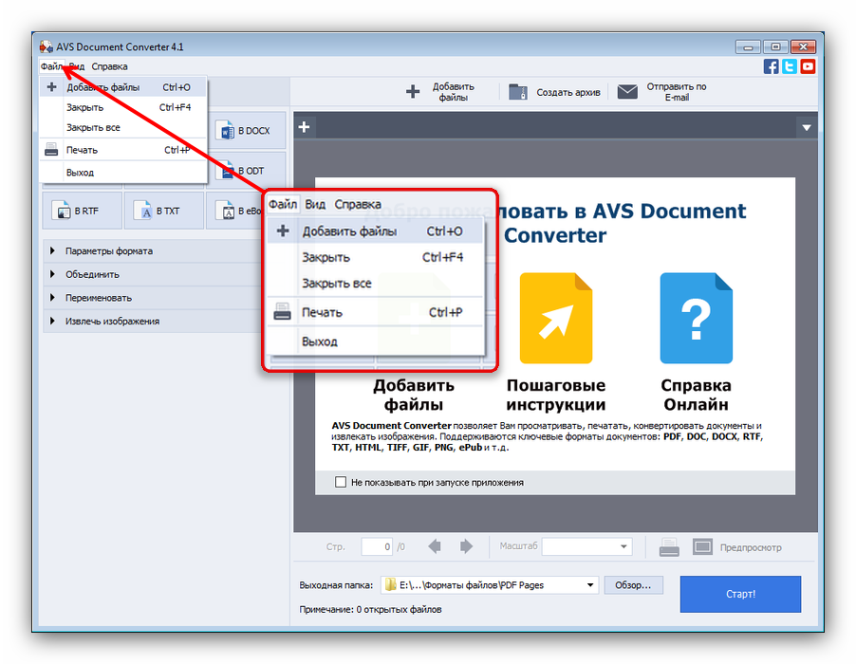The height and width of the screenshot is (664, 856).
Task: Click Отправить по E-mail envelope icon
Action: [627, 92]
